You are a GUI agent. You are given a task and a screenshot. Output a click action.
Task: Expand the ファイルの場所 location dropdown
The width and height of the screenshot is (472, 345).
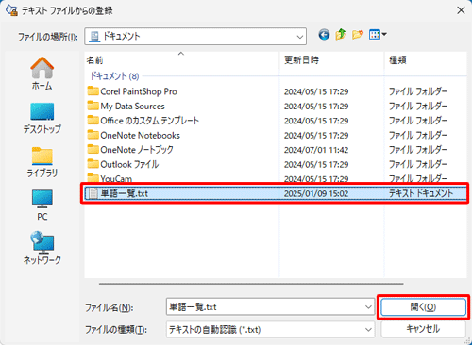point(299,37)
